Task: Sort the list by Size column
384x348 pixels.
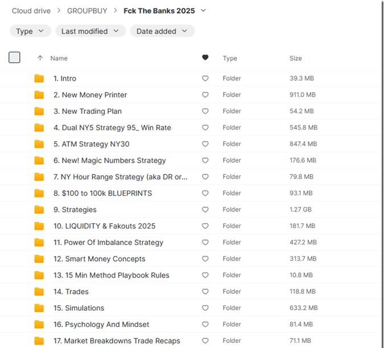Action: coord(296,58)
